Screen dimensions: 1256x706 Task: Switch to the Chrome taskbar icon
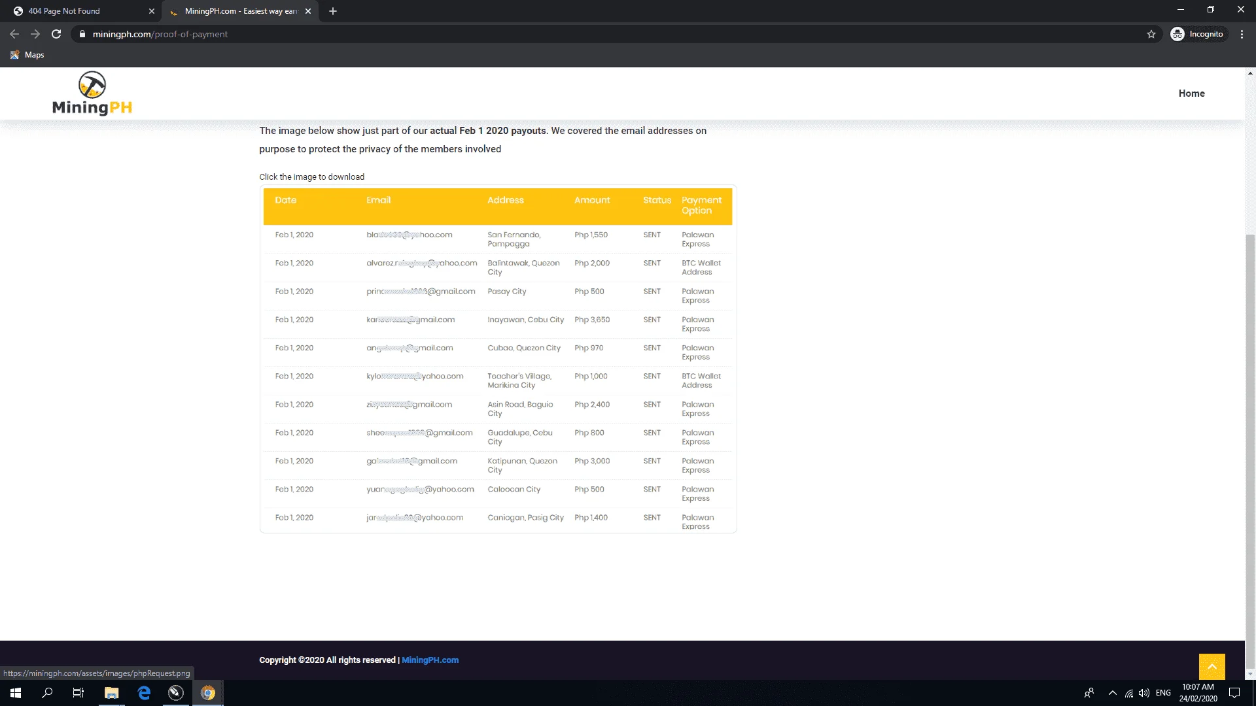[x=208, y=693]
